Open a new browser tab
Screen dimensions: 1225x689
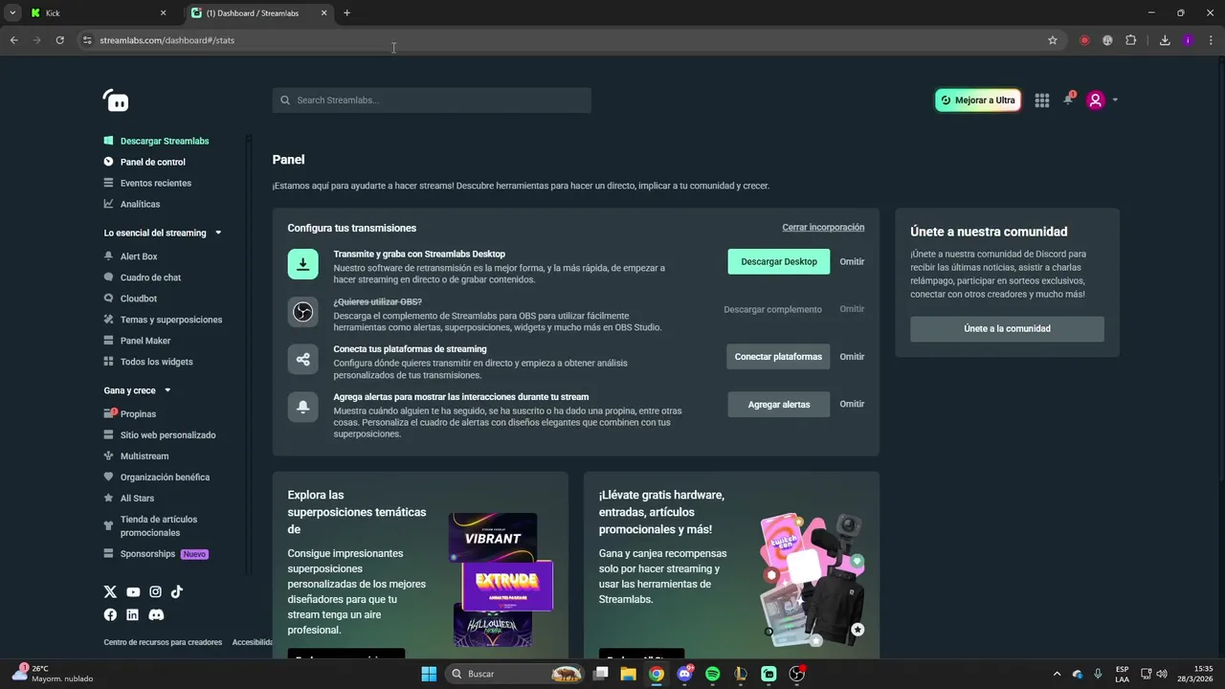click(346, 13)
